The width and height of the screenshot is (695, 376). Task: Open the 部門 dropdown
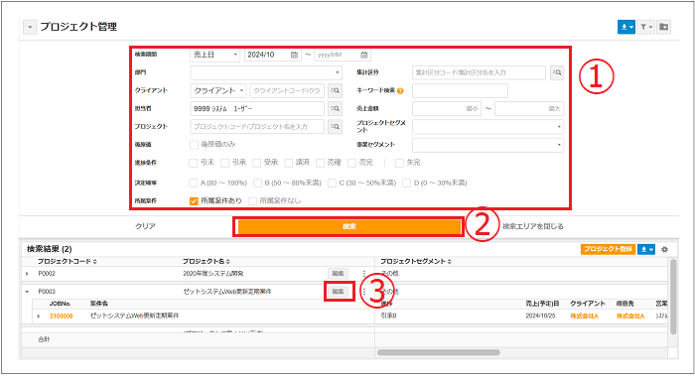(x=266, y=72)
